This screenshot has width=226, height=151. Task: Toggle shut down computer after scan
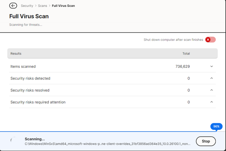(210, 40)
